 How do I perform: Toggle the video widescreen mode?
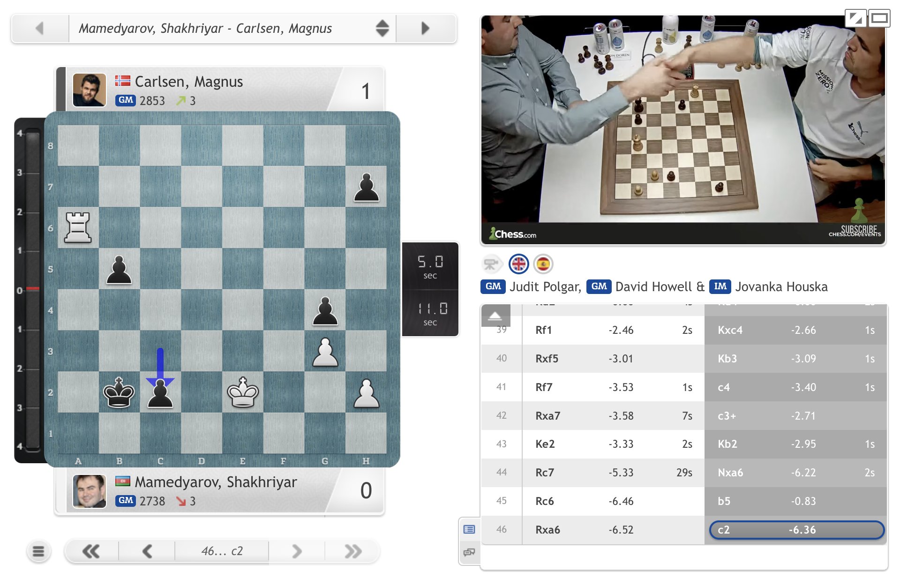(879, 19)
